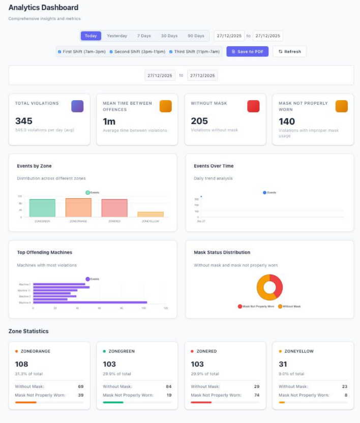Click the red Mask Not Properly Worn legend dot
Viewport: 360px width, 423px height.
click(240, 307)
